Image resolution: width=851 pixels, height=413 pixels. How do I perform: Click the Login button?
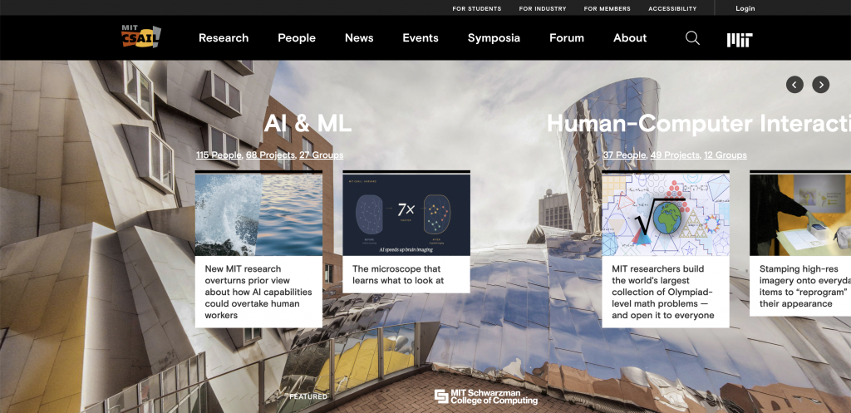pyautogui.click(x=745, y=8)
